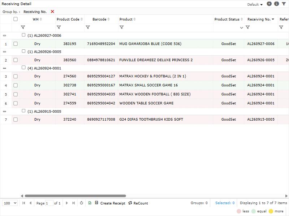
Task: Click the scrollbar right arrow
Action: click(286, 196)
